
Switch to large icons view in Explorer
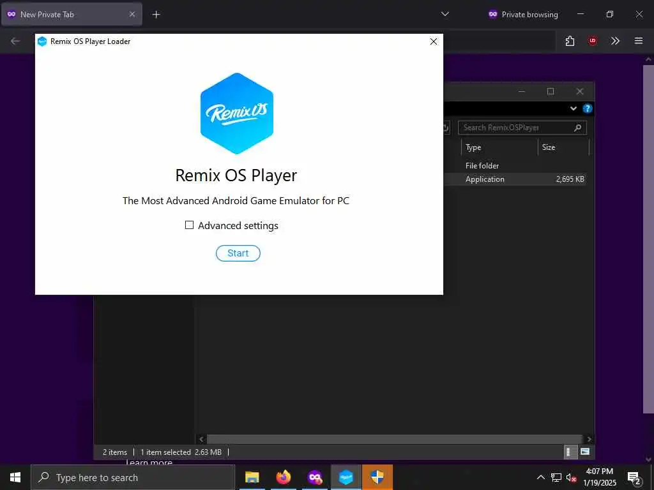[x=585, y=452]
